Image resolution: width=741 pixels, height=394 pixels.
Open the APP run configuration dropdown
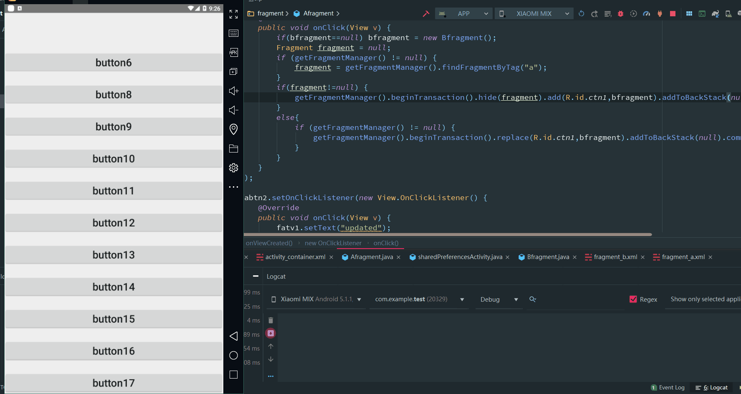[x=463, y=14]
